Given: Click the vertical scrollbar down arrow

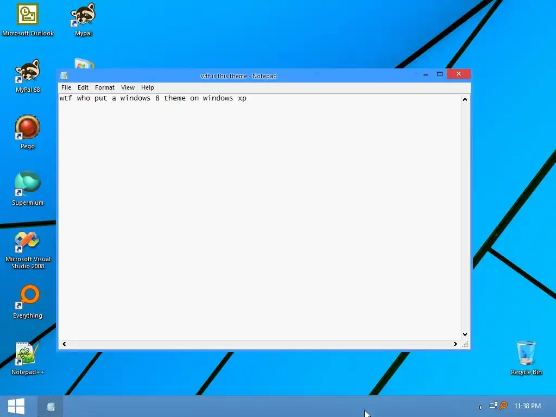Looking at the screenshot, I should (465, 334).
